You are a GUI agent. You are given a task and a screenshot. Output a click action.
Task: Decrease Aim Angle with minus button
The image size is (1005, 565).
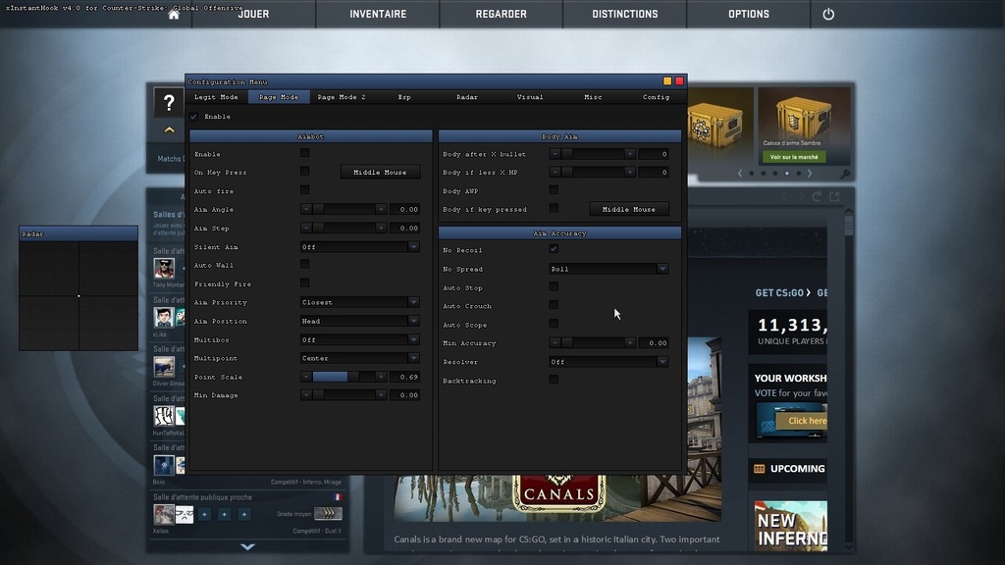306,210
